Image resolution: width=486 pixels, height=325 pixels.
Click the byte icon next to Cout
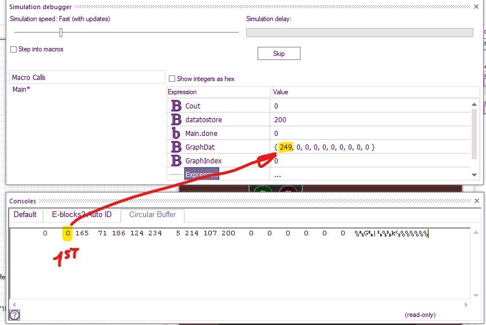tap(176, 106)
